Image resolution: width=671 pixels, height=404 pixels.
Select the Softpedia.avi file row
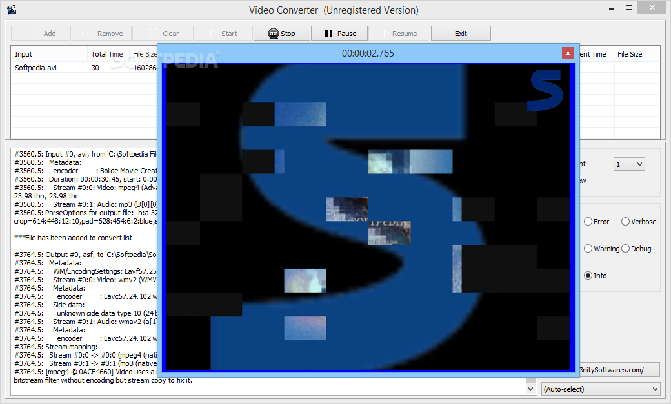(85, 68)
